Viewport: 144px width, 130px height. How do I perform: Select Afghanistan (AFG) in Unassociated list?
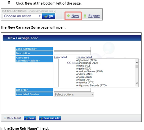tap(86, 60)
